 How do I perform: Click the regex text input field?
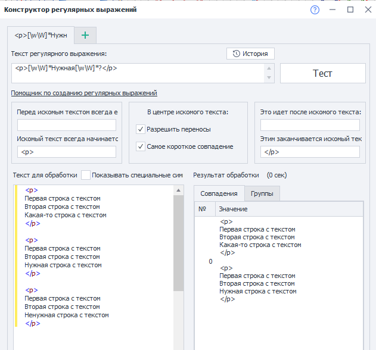tap(138, 73)
